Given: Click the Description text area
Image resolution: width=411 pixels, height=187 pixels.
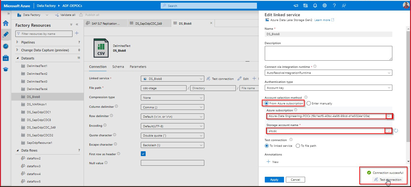Looking at the screenshot, I should 328,53.
